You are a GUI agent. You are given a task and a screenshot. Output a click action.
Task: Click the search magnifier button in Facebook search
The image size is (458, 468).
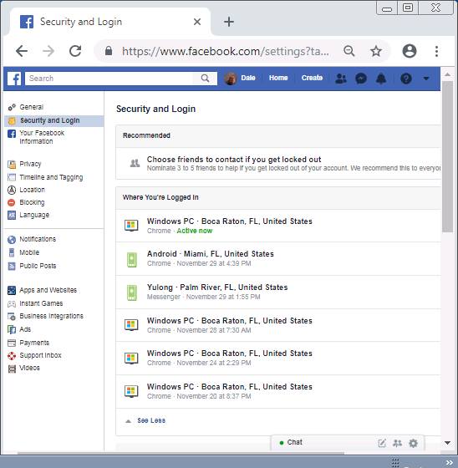(x=205, y=79)
